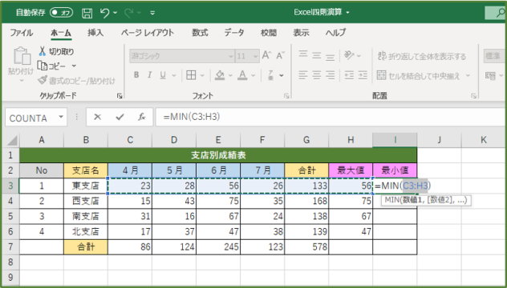The image size is (507, 288).
Task: Switch to the 表示 tab
Action: coord(301,33)
